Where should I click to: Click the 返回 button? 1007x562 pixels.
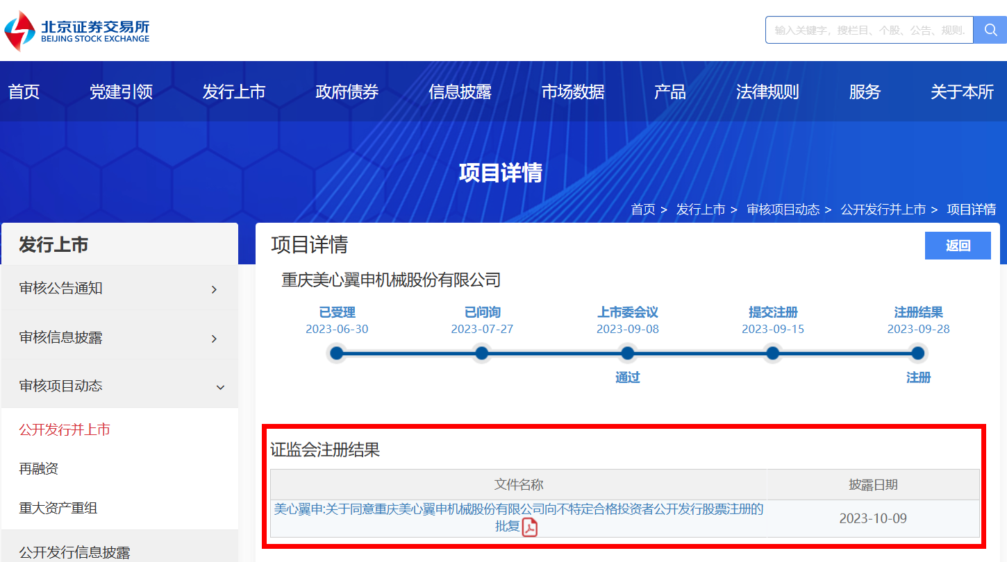tap(958, 246)
